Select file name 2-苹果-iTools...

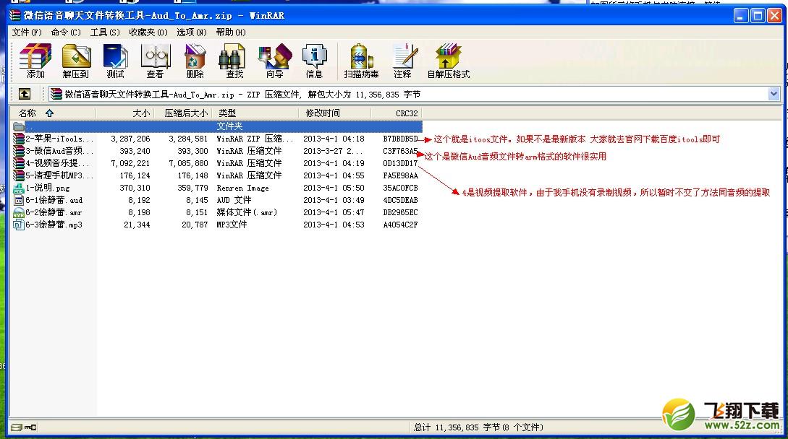coord(59,139)
